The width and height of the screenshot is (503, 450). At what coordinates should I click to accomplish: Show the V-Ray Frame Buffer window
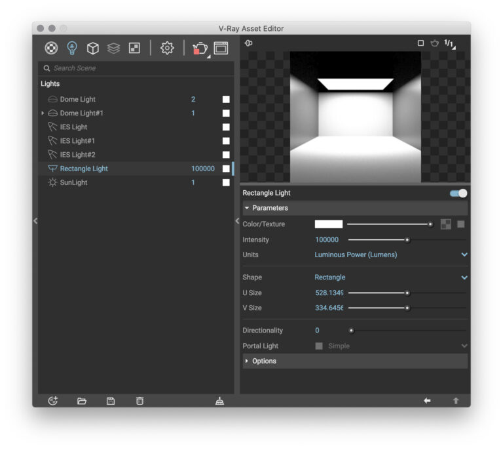(x=221, y=48)
